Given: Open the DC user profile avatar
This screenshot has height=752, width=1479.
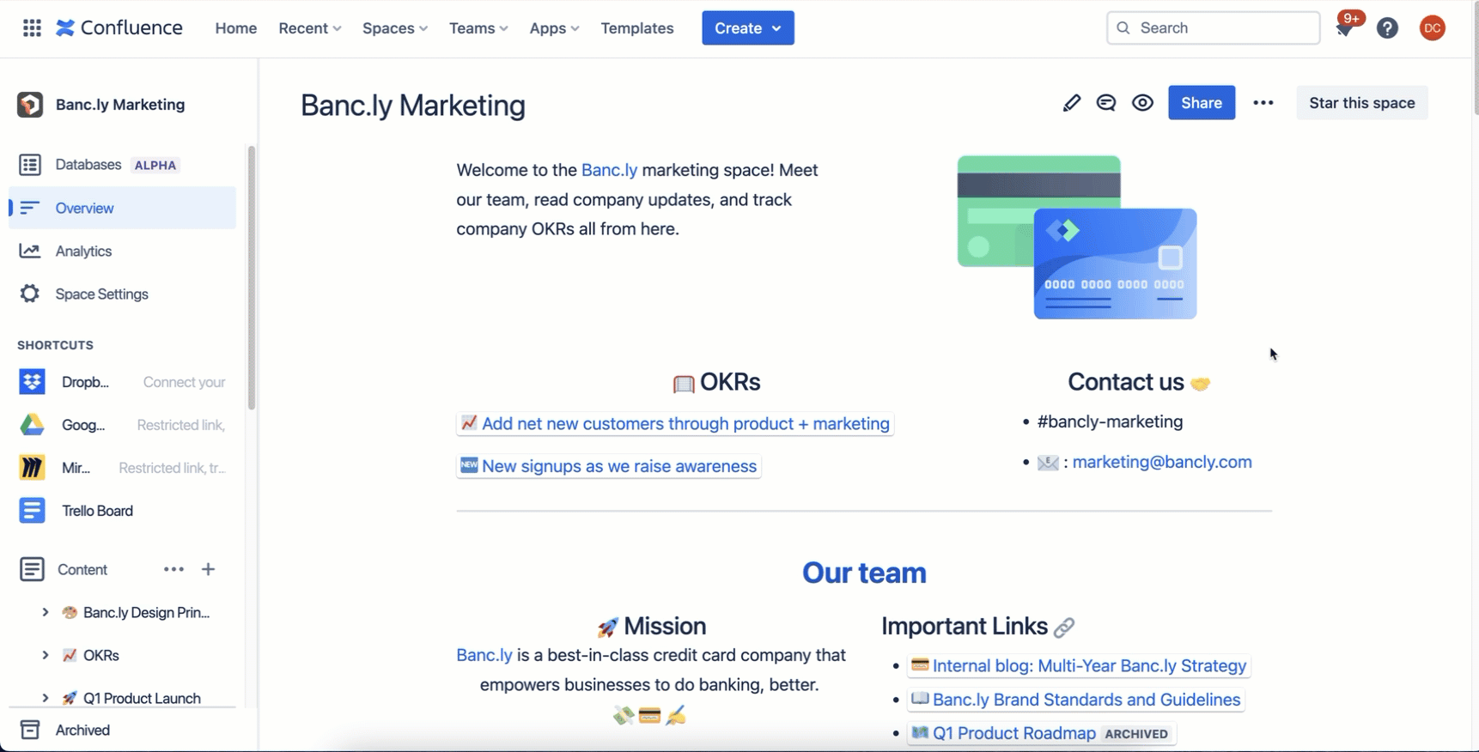Looking at the screenshot, I should 1432,28.
